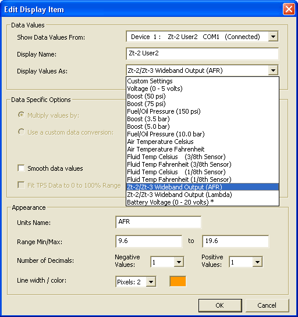Select the Multiply values by radio button
Image resolution: width=298 pixels, height=317 pixels.
[21, 115]
